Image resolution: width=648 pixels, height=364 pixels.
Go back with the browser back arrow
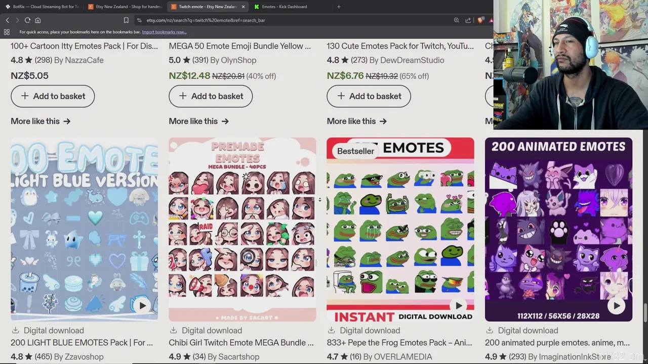pos(7,20)
